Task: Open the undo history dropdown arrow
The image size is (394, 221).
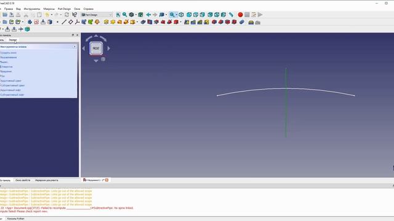Action: click(52, 15)
